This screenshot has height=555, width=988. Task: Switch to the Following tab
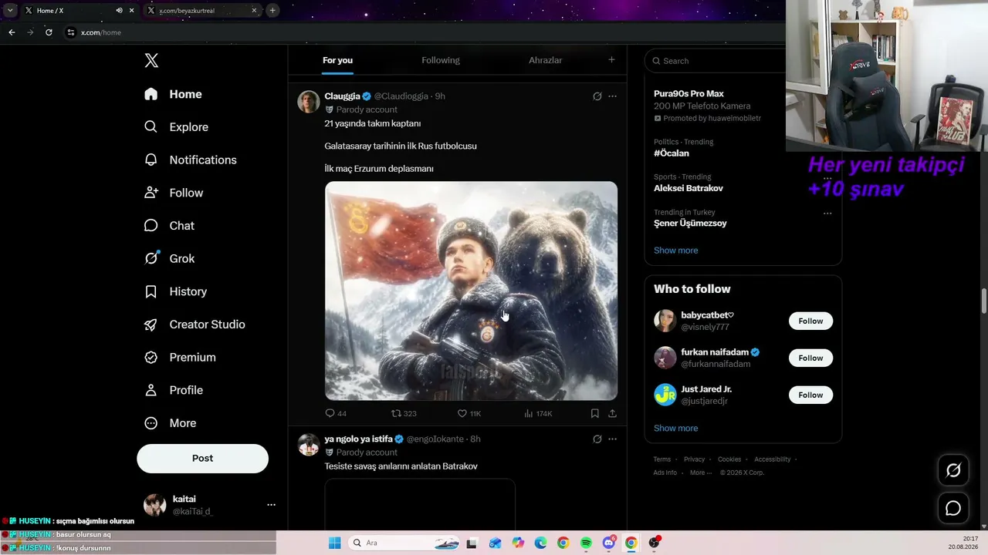click(x=441, y=60)
